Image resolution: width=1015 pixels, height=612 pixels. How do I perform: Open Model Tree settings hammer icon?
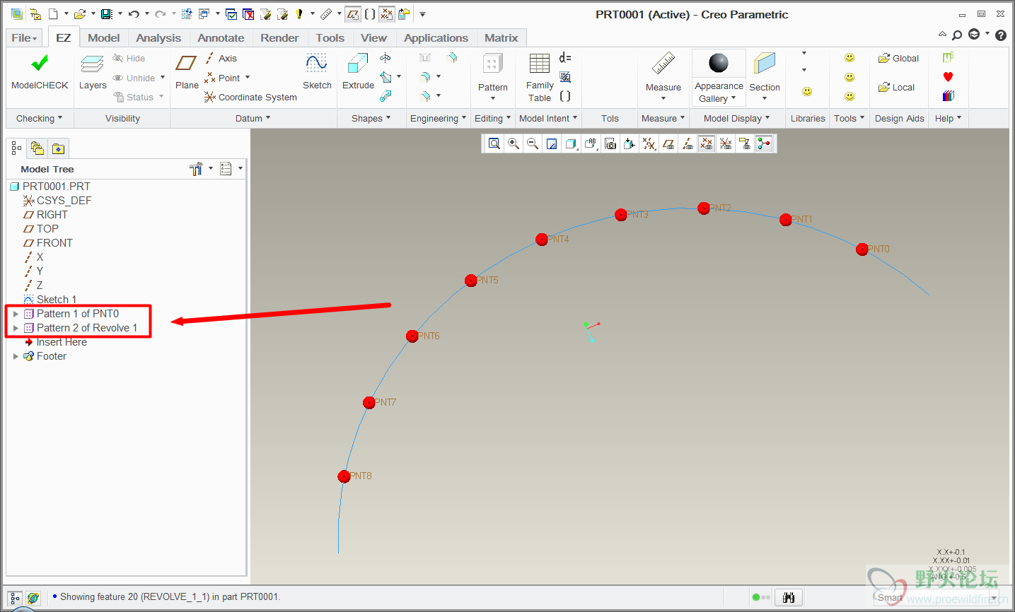(x=196, y=169)
